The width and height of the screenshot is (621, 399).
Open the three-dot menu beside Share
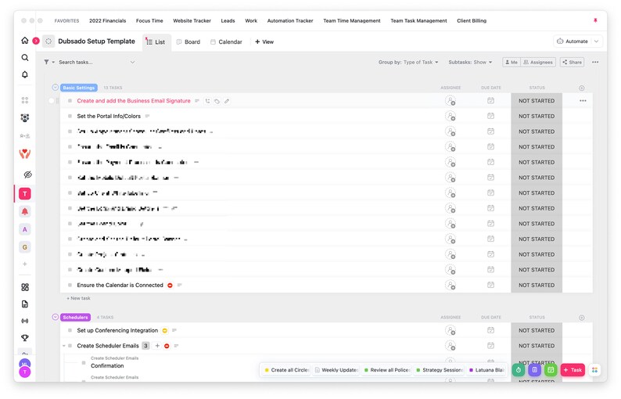pos(595,63)
